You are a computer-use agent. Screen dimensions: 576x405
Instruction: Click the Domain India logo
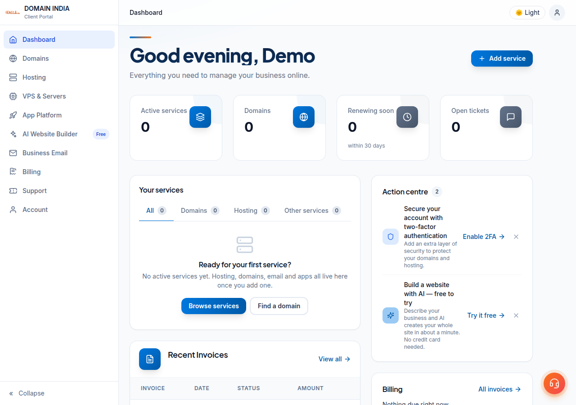point(13,12)
